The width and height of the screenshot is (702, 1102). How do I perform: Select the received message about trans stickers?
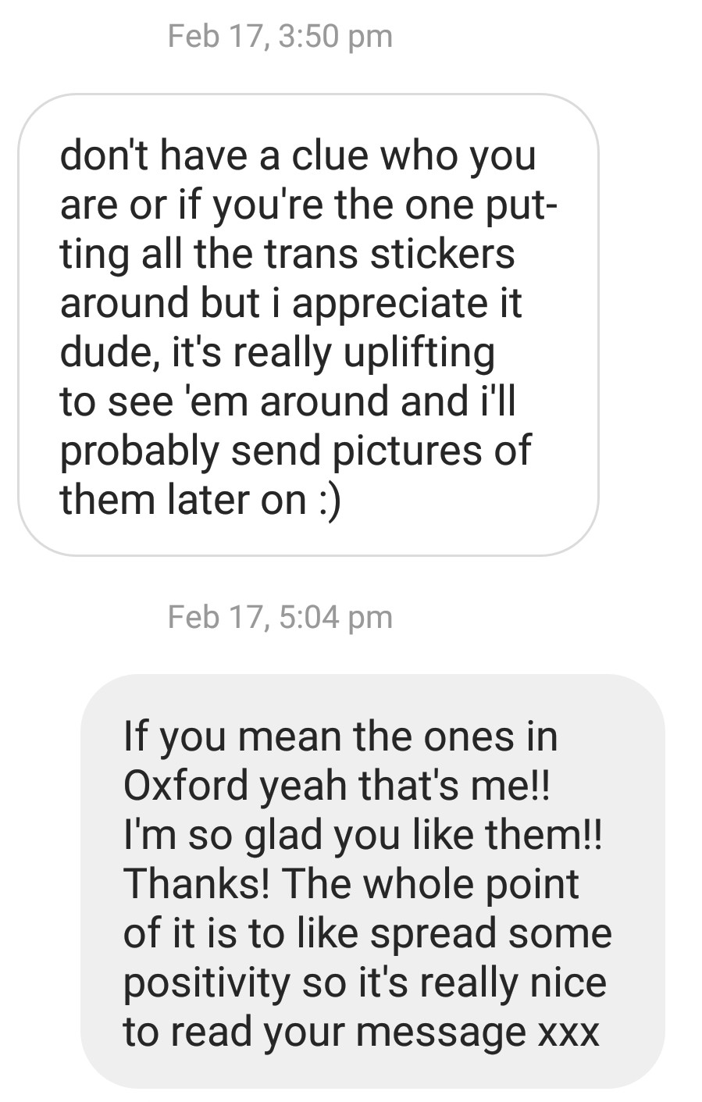tap(308, 324)
